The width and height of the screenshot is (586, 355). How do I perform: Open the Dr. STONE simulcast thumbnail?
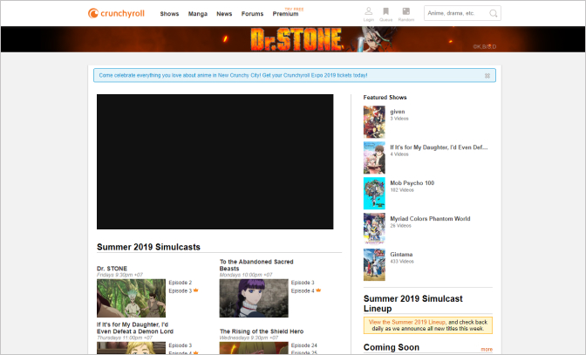(131, 298)
